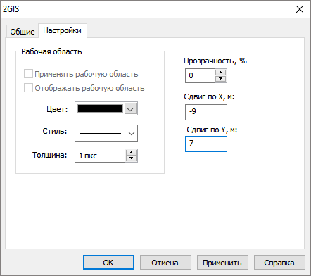
Task: Decrease Прозрачность with the down arrow
Action: click(221, 78)
